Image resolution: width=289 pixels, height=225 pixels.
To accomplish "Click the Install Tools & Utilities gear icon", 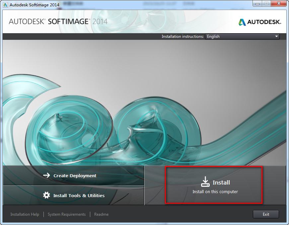I will (46, 195).
